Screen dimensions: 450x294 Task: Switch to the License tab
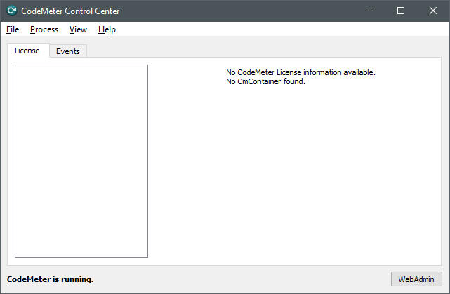click(x=28, y=51)
